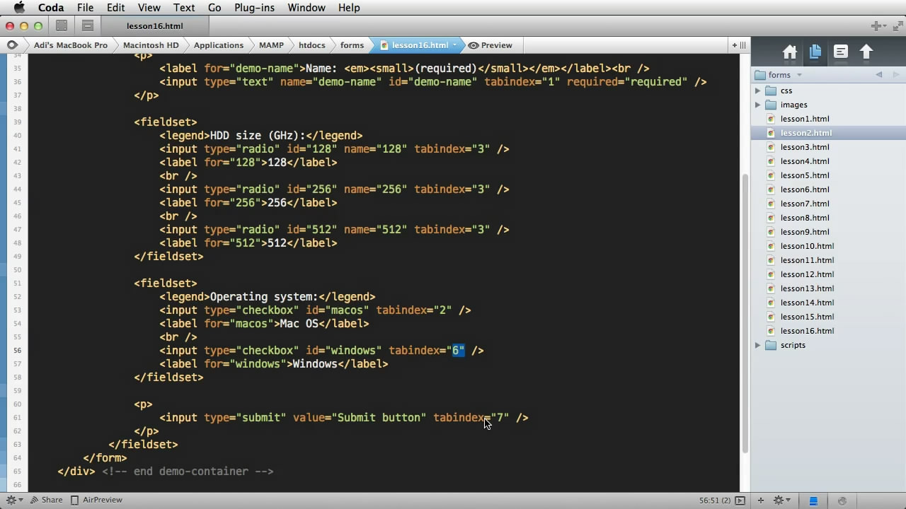Screen dimensions: 906x509
Task: Switch to the text tab view icon
Action: pos(88,26)
